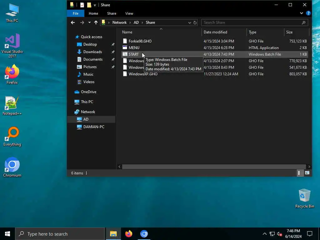This screenshot has width=320, height=240.
Task: Open Firefox desktop shortcut
Action: (12, 74)
